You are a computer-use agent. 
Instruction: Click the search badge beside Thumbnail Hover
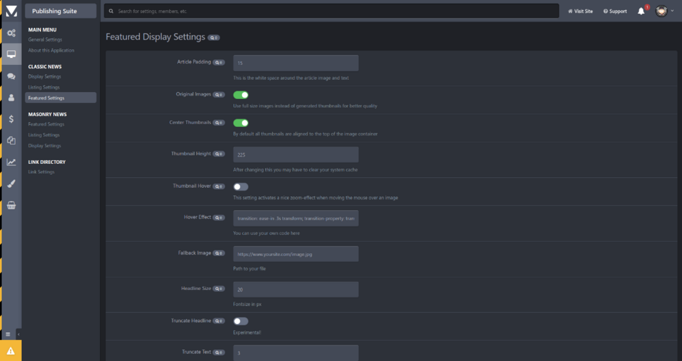pyautogui.click(x=219, y=187)
